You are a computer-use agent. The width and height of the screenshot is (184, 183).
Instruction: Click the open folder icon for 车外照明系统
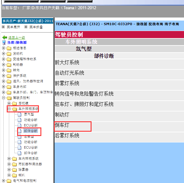tap(15, 109)
